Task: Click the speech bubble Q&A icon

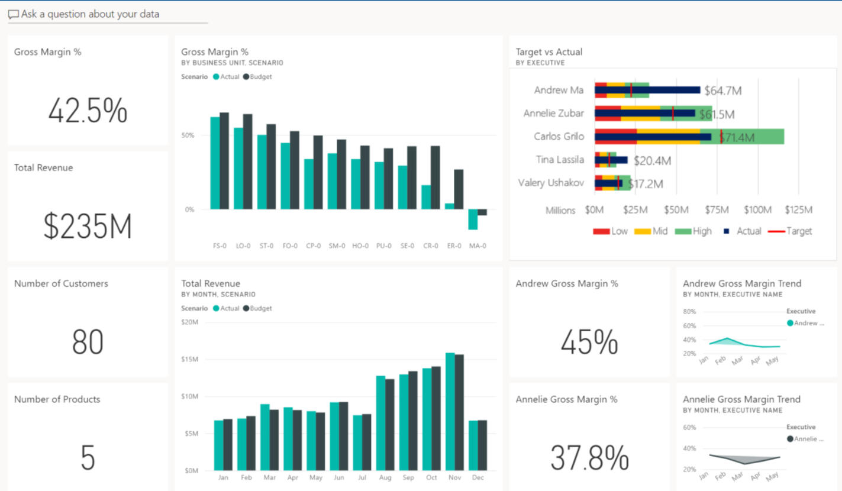Action: click(14, 14)
